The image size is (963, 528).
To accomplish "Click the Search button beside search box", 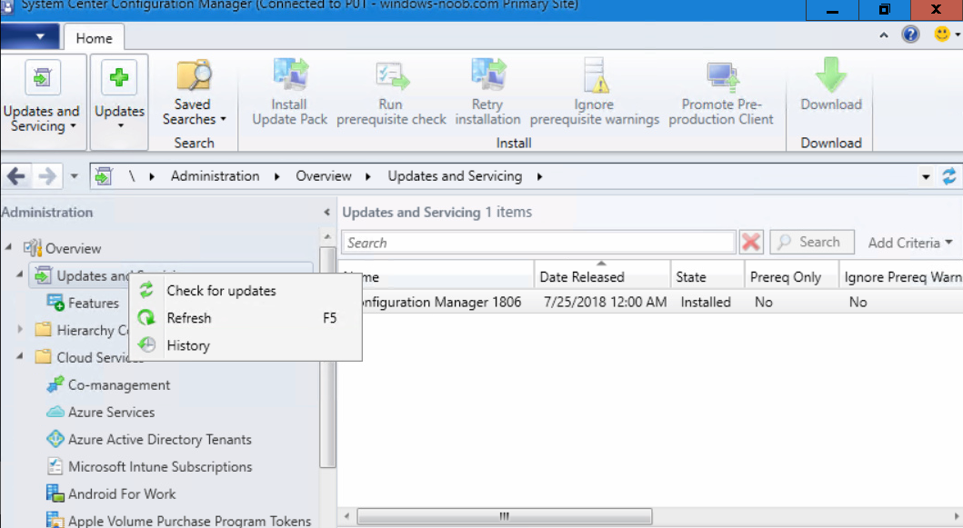I will pyautogui.click(x=812, y=242).
